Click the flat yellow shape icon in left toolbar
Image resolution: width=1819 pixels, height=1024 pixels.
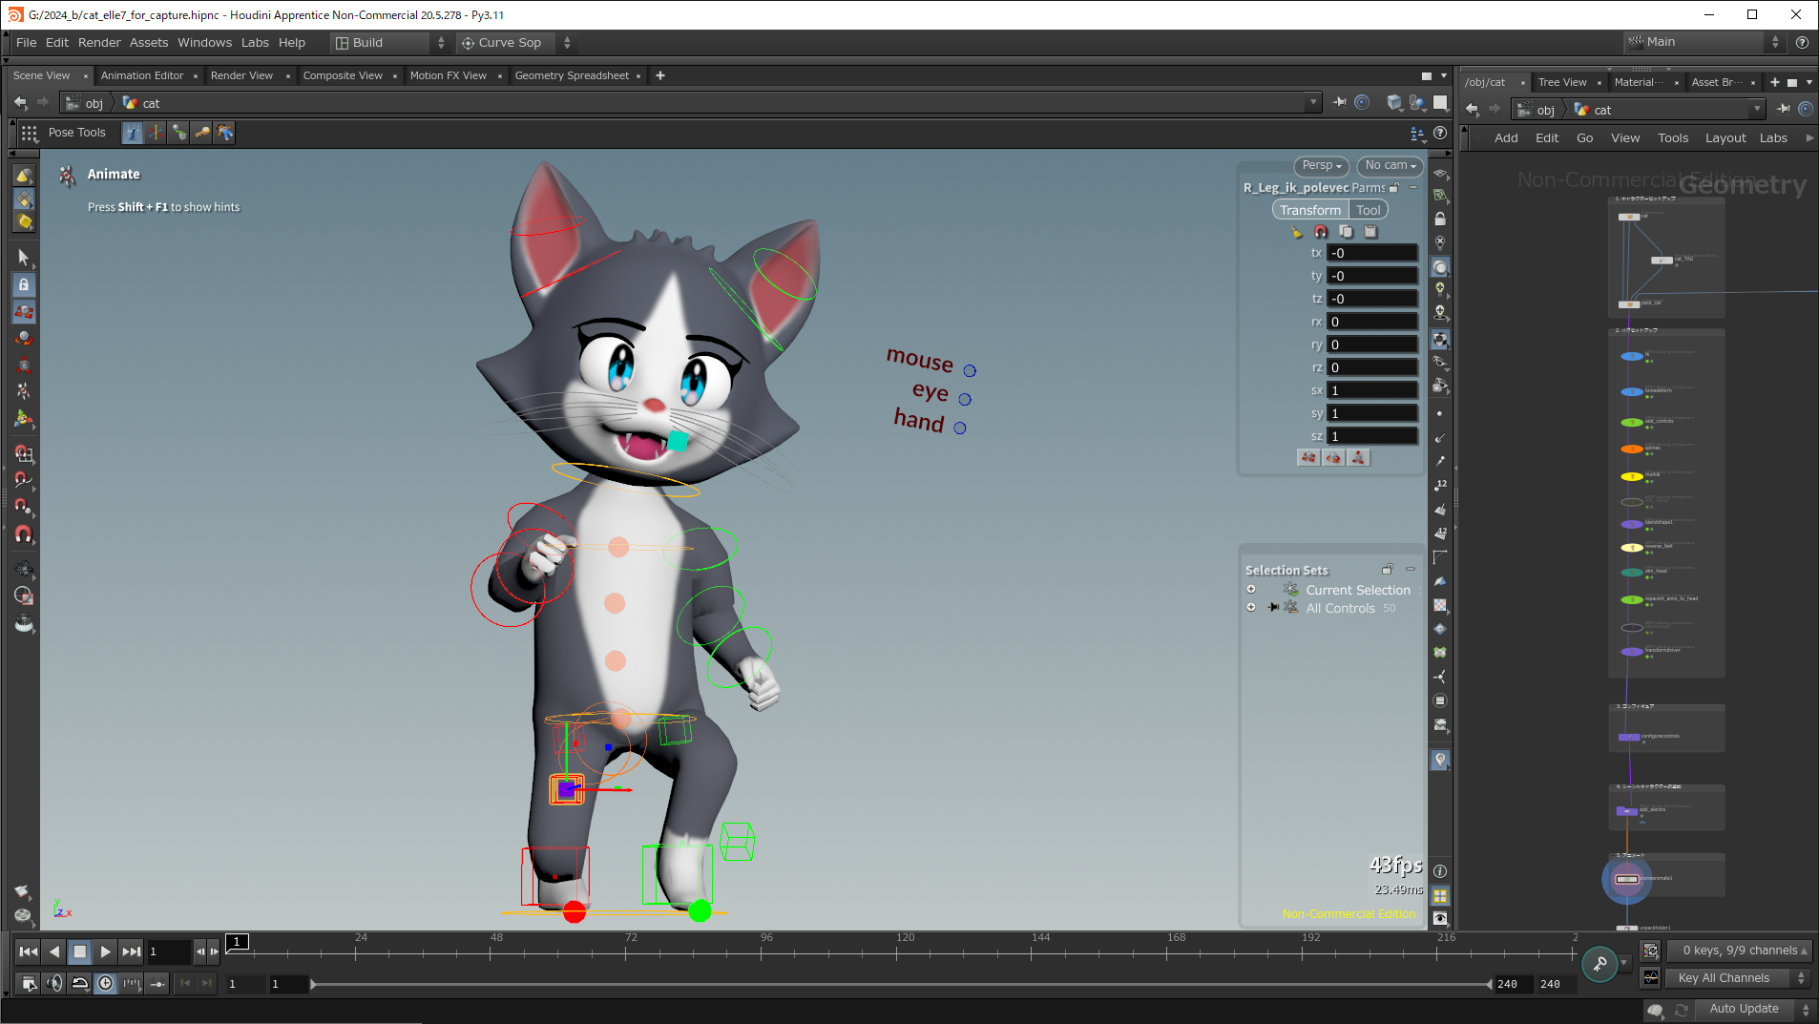pos(24,222)
